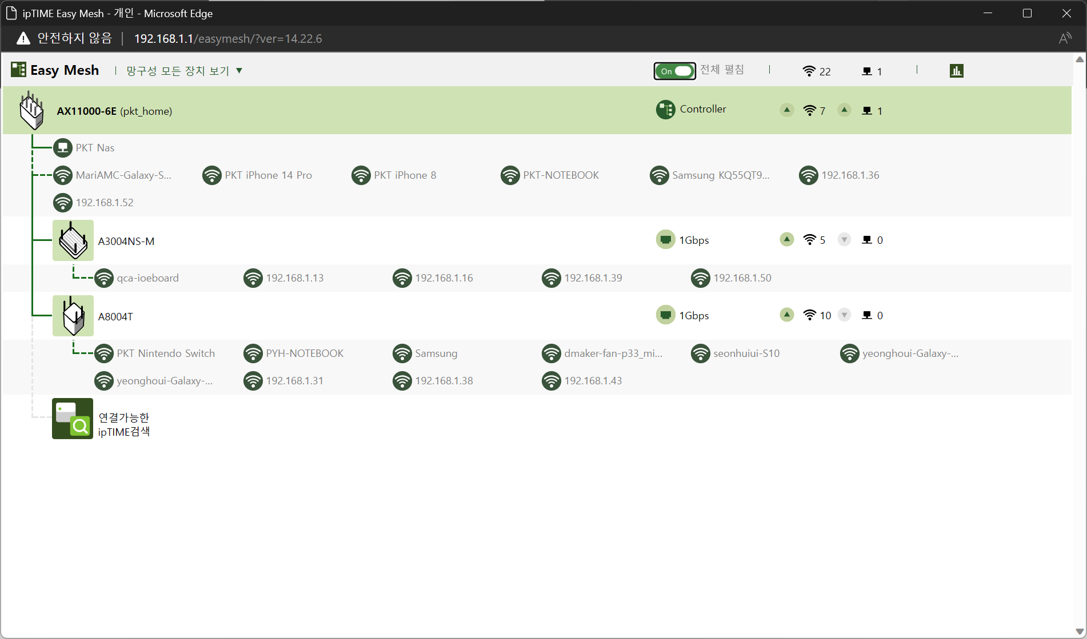Screen dimensions: 1087x639
Task: Click the page scrollbar up arrow
Action: [1080, 59]
